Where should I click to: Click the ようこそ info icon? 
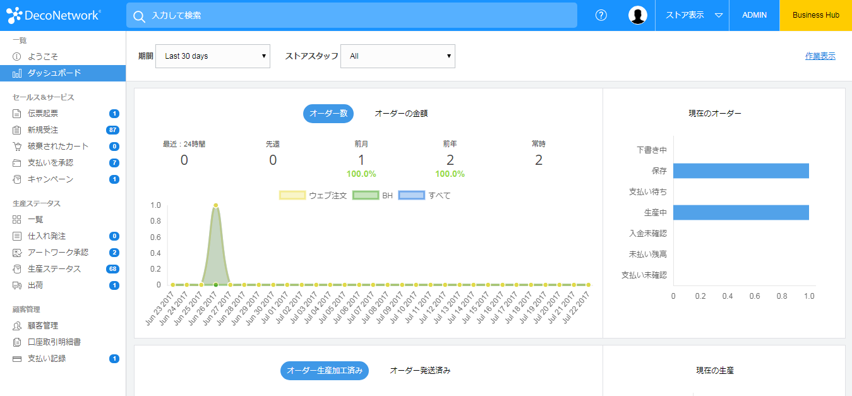tap(17, 57)
